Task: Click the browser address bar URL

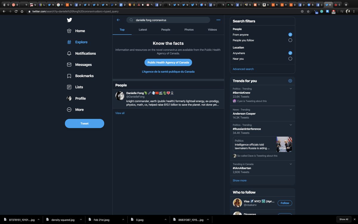Action: [75, 11]
